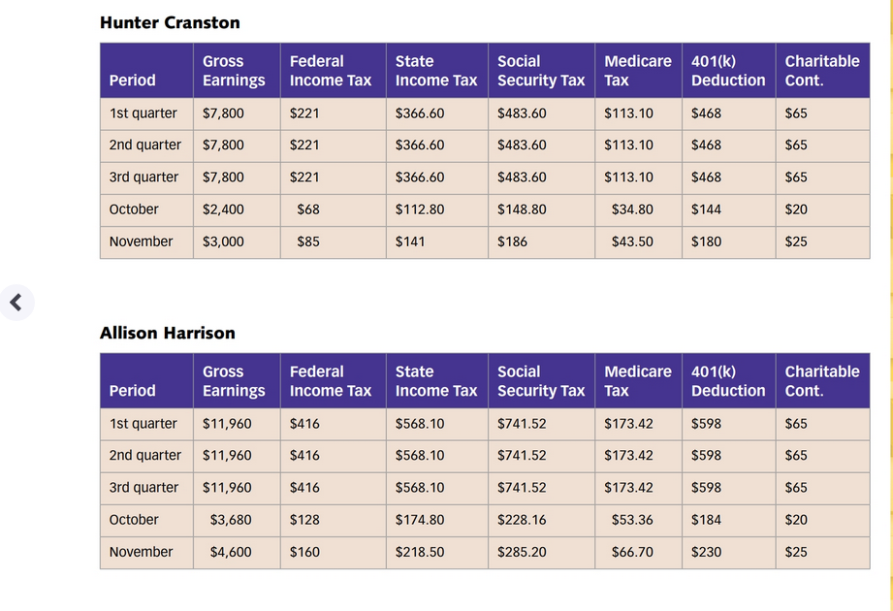Screen dimensions: 893x611
Task: Select Allison's November $218.50 state tax cell
Action: tap(420, 553)
